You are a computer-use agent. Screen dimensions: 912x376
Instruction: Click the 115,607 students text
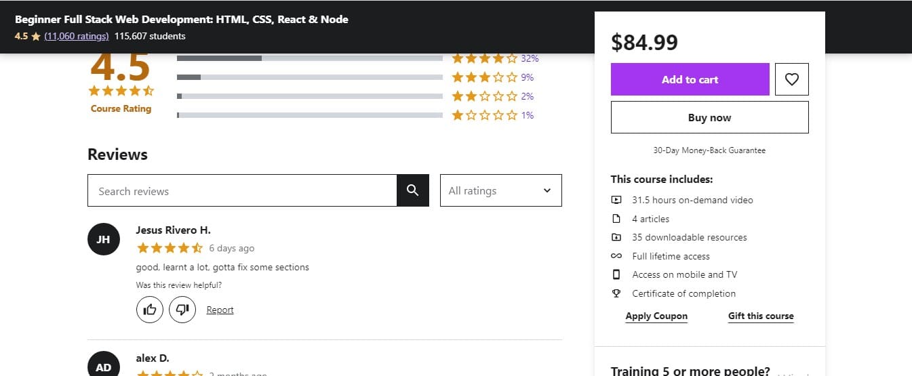[150, 36]
